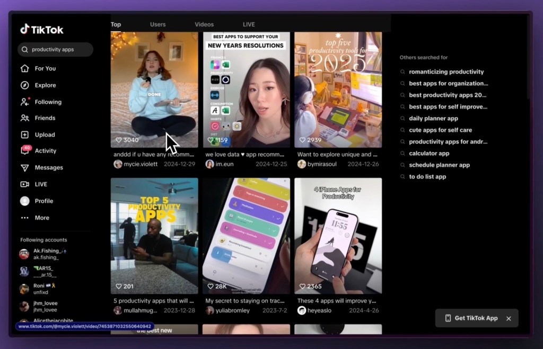Select the LIVE search tab
This screenshot has height=349, width=543.
(249, 24)
